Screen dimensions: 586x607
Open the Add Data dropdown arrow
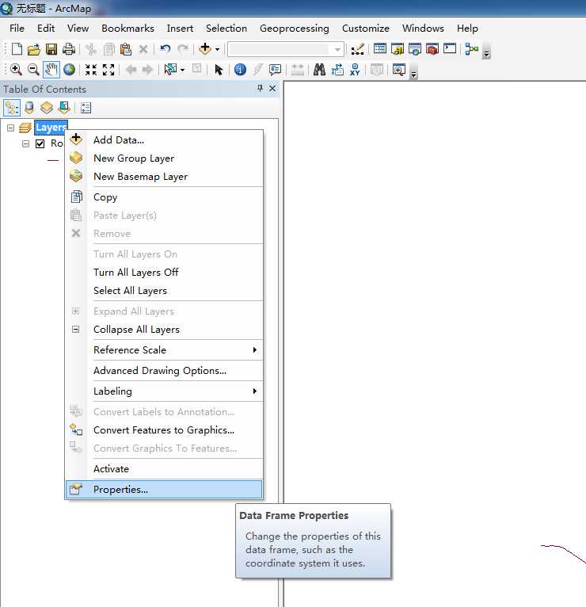218,49
